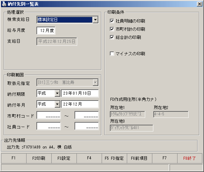Exit with the F8終了 button
The width and height of the screenshot is (204, 172).
[190, 158]
